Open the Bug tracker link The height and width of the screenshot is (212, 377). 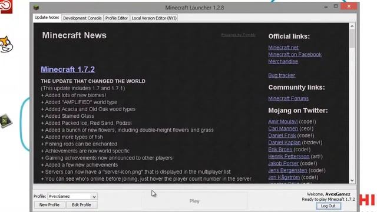point(282,75)
